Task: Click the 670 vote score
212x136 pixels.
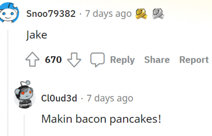Action: point(53,60)
